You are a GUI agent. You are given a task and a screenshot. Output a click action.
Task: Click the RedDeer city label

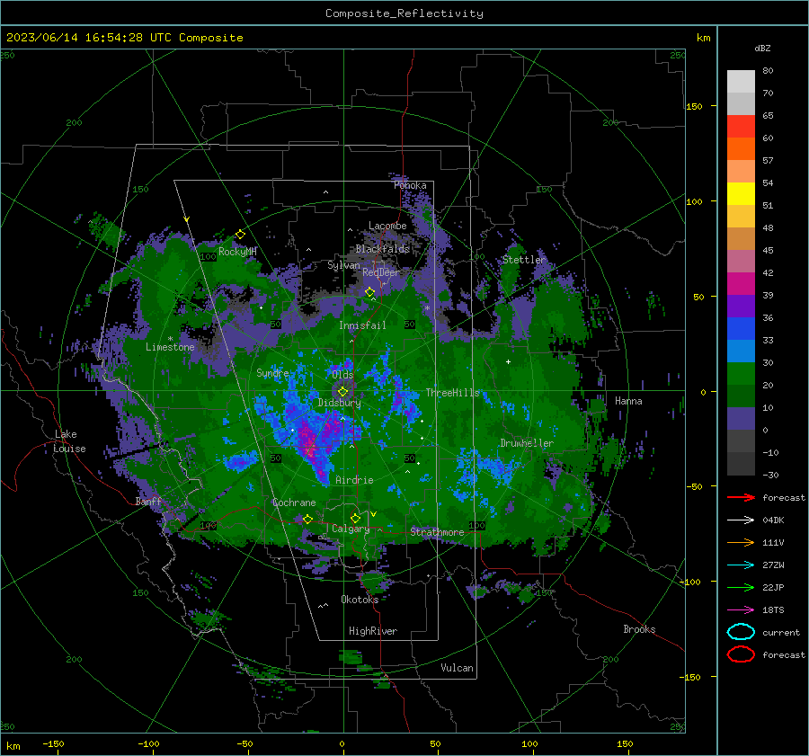point(381,272)
